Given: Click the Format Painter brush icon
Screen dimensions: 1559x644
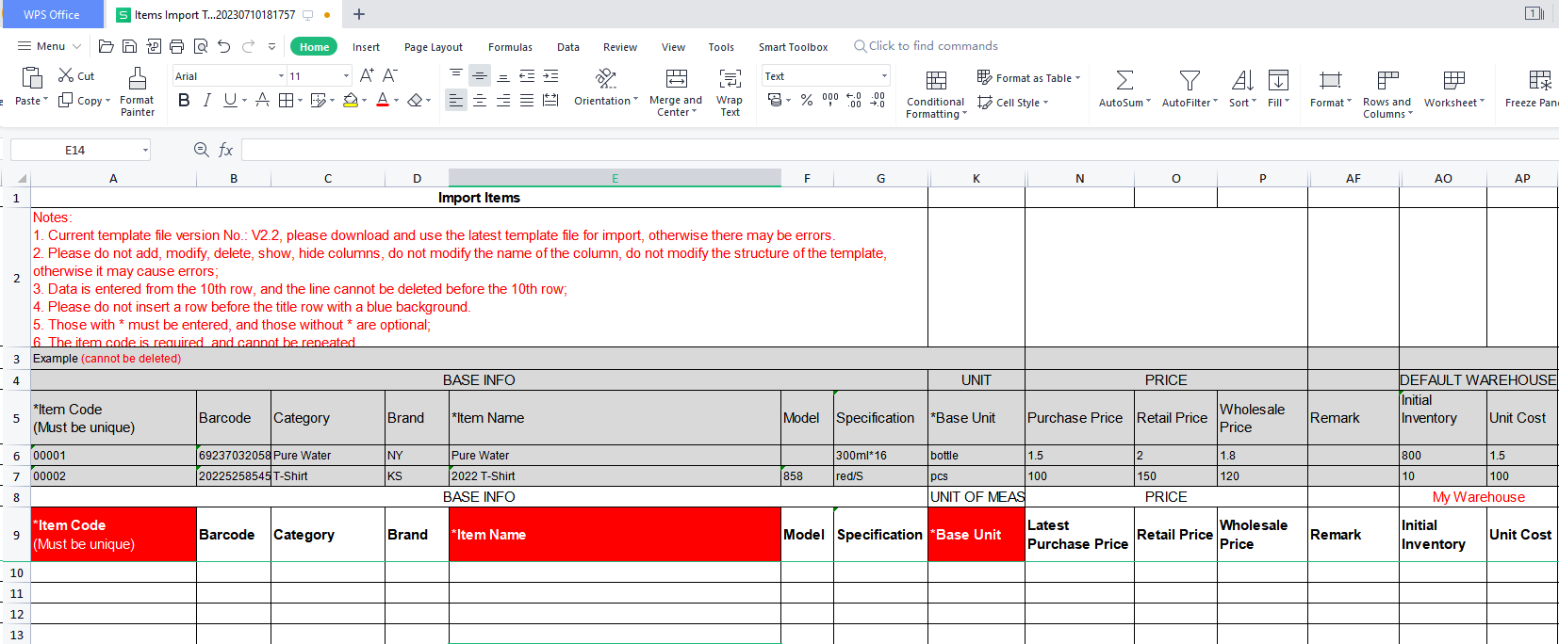Looking at the screenshot, I should pos(138,79).
